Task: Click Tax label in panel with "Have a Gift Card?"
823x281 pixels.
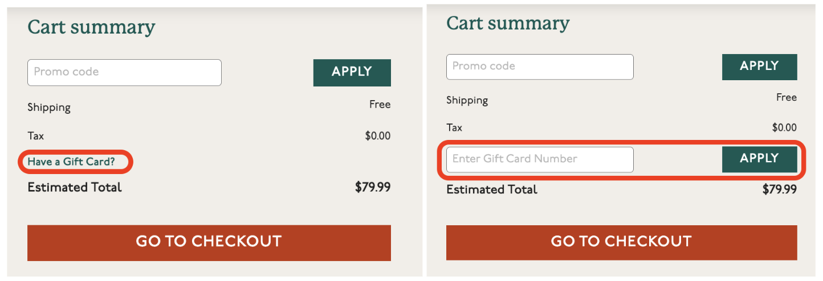Action: pyautogui.click(x=35, y=136)
